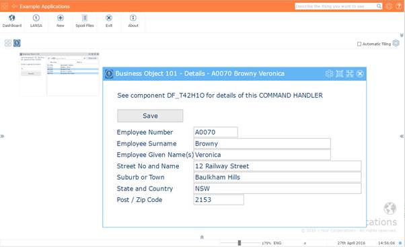The height and width of the screenshot is (247, 405).
Task: Click the date 27th April 2016
Action: (x=351, y=243)
